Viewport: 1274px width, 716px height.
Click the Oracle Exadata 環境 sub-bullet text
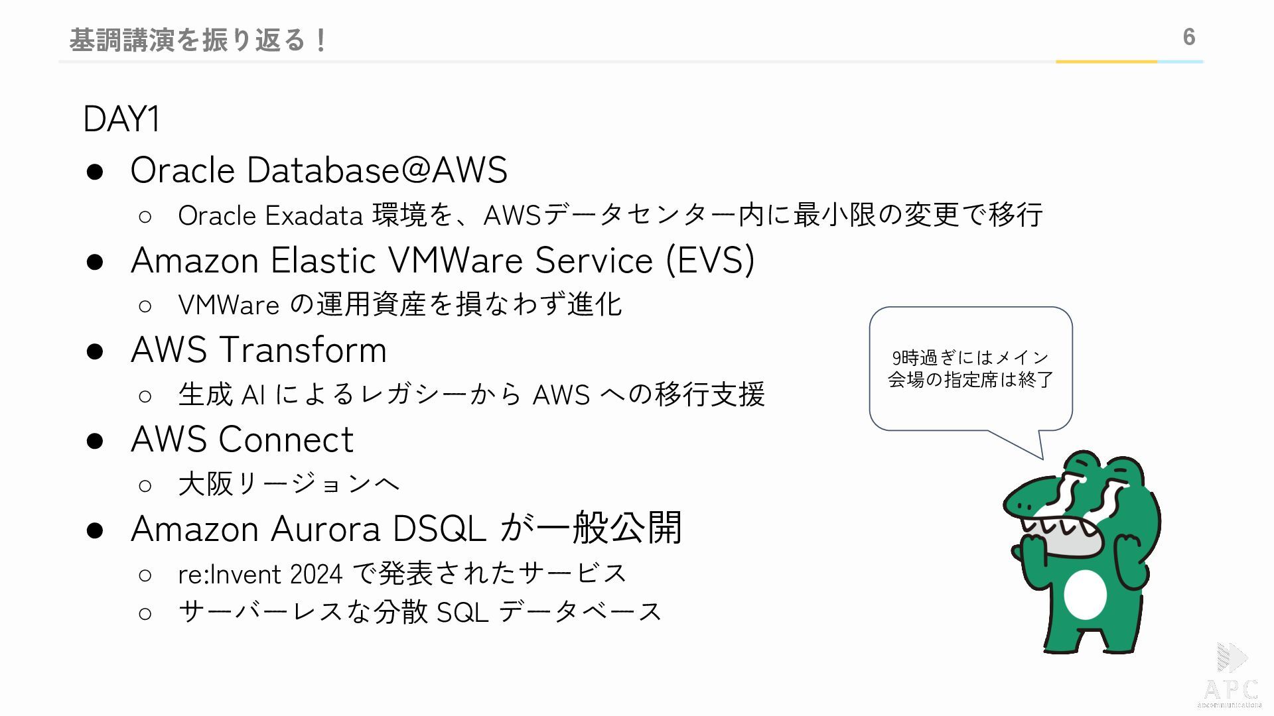tap(610, 215)
